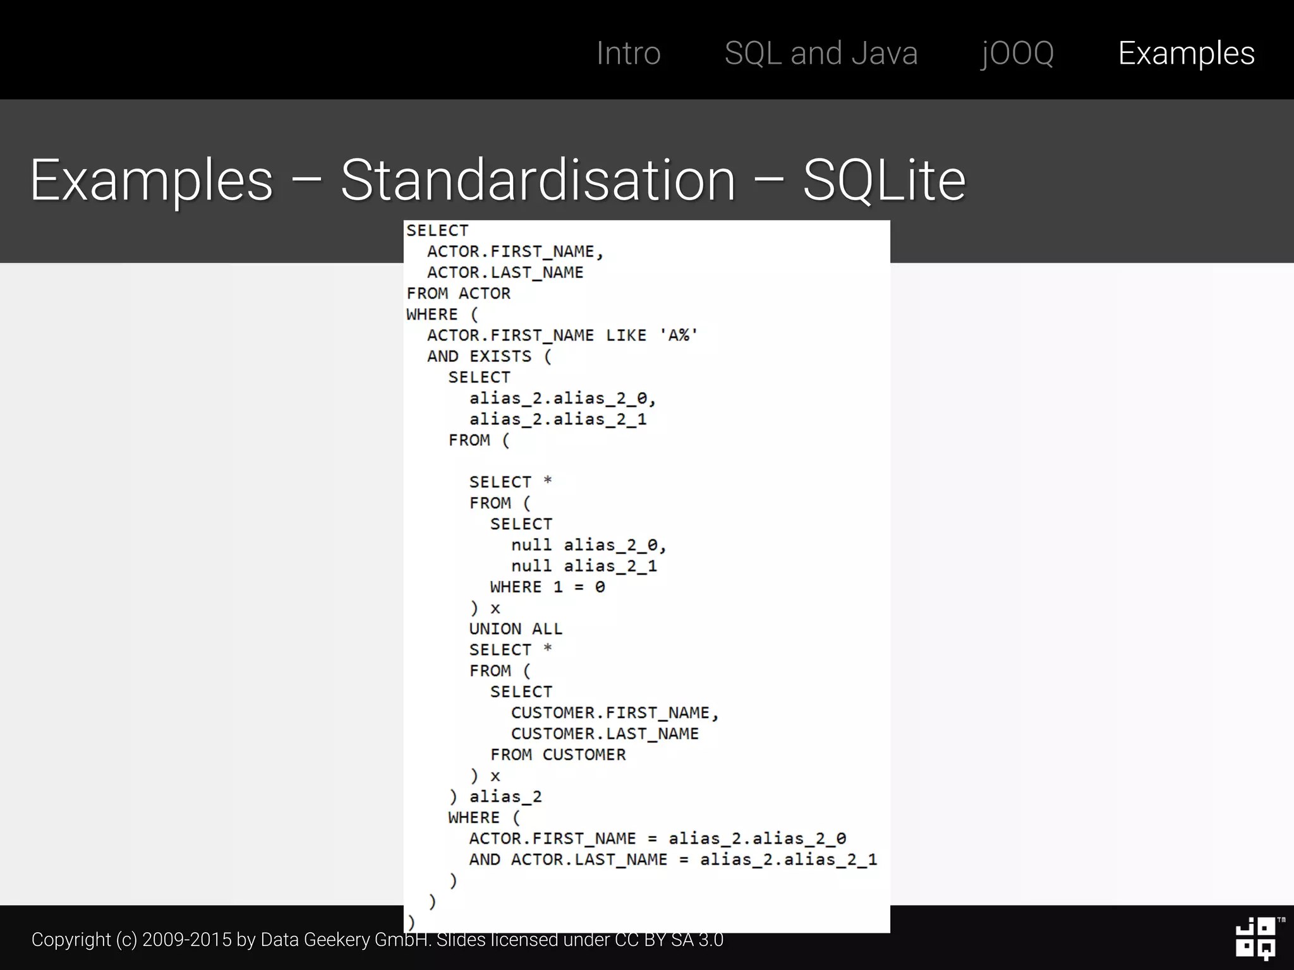Click the ) alias_2 closing line
This screenshot has width=1294, height=970.
495,797
